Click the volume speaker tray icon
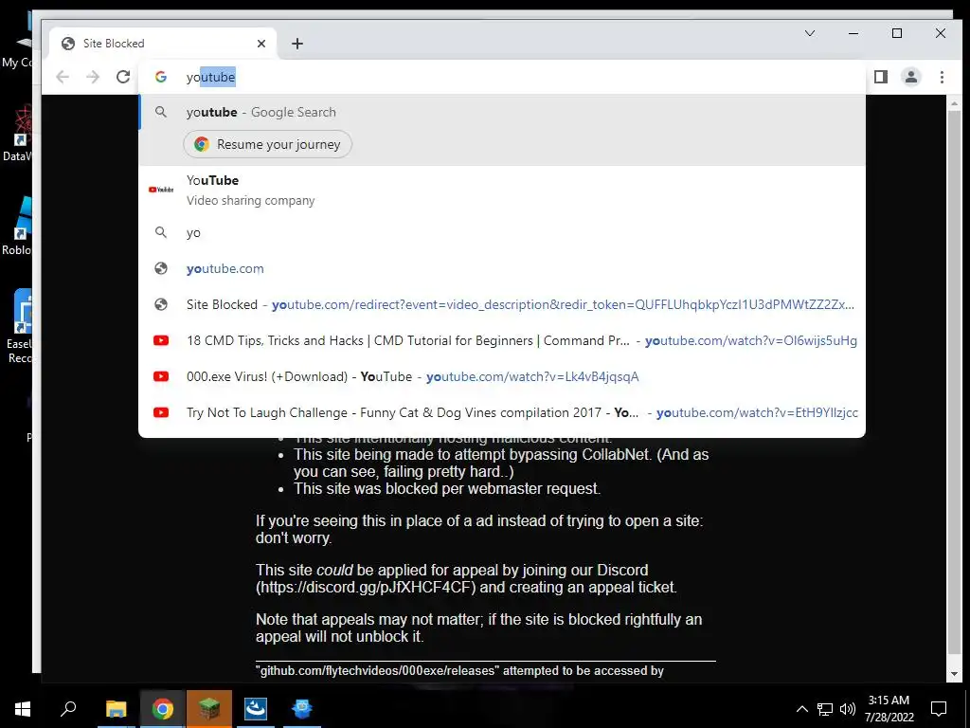This screenshot has height=728, width=970. click(848, 709)
